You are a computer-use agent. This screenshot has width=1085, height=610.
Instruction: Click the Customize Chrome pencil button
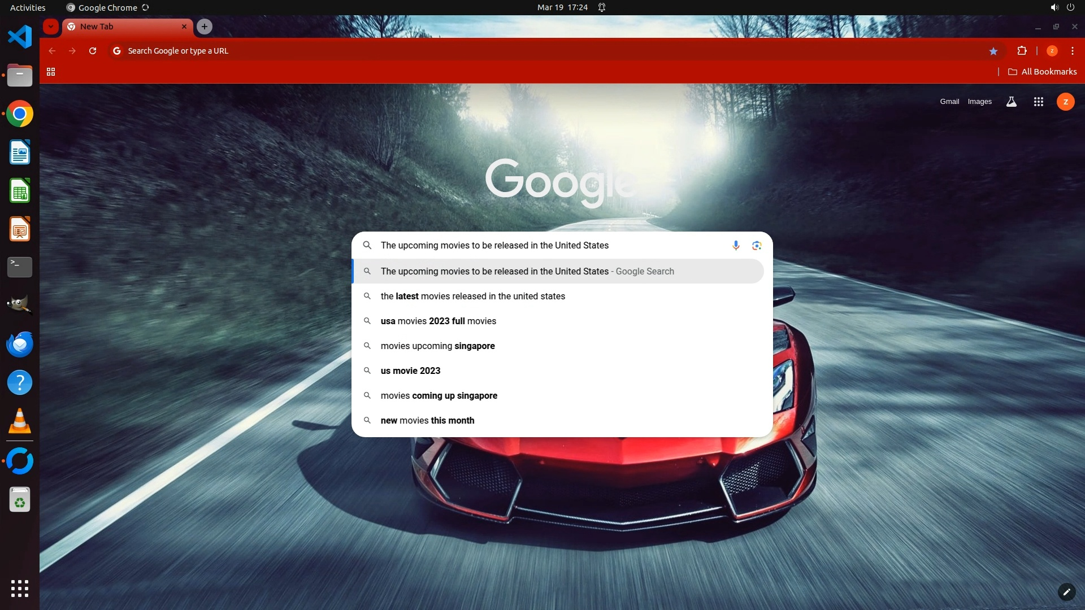(x=1066, y=591)
